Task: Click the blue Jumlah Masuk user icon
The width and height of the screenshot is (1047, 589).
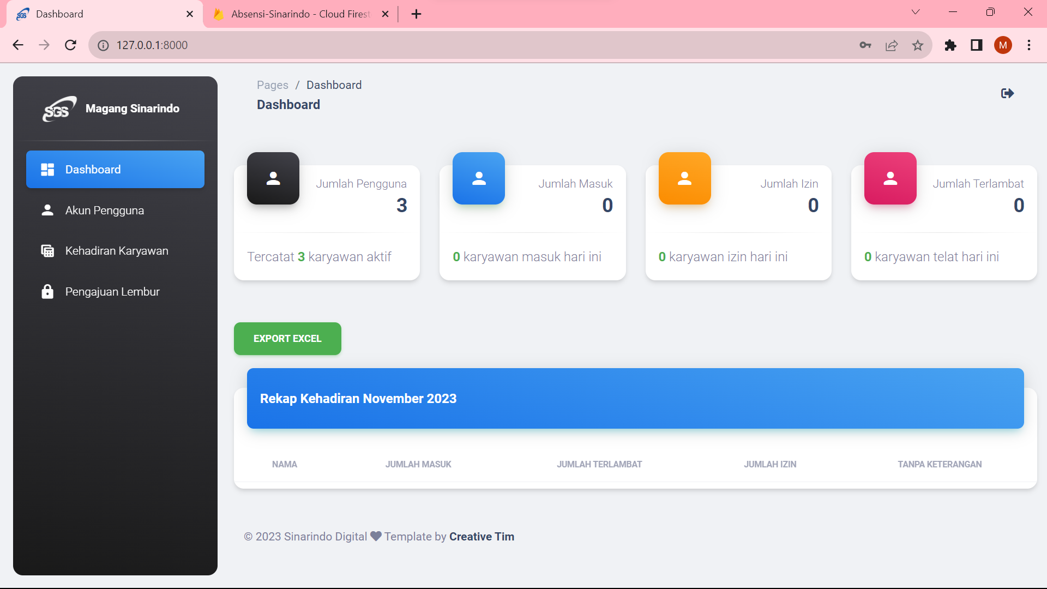Action: (479, 178)
